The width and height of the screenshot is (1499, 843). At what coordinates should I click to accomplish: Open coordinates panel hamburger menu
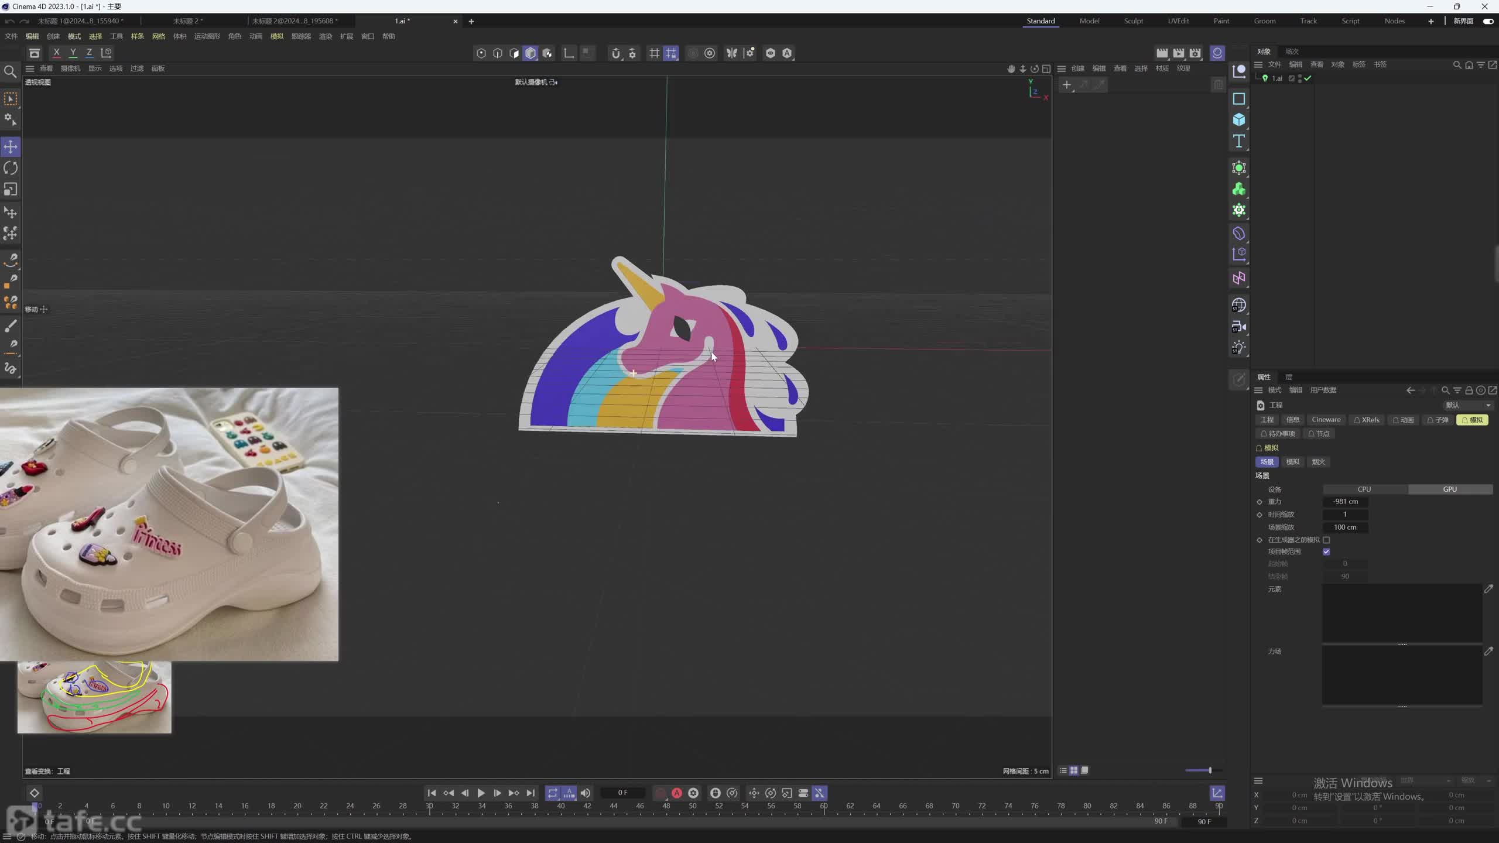(1258, 781)
